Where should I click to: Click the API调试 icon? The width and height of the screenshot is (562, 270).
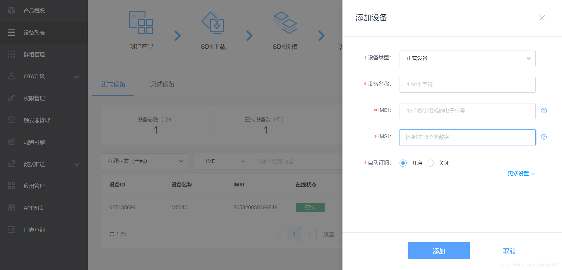(11, 207)
